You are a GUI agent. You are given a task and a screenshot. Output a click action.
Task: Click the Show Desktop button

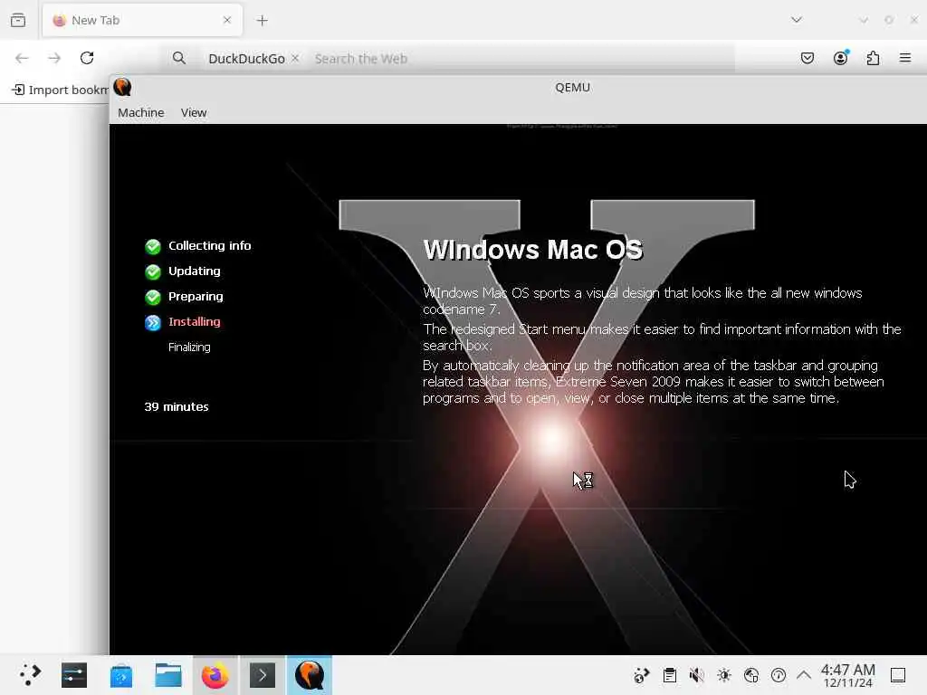(x=897, y=675)
